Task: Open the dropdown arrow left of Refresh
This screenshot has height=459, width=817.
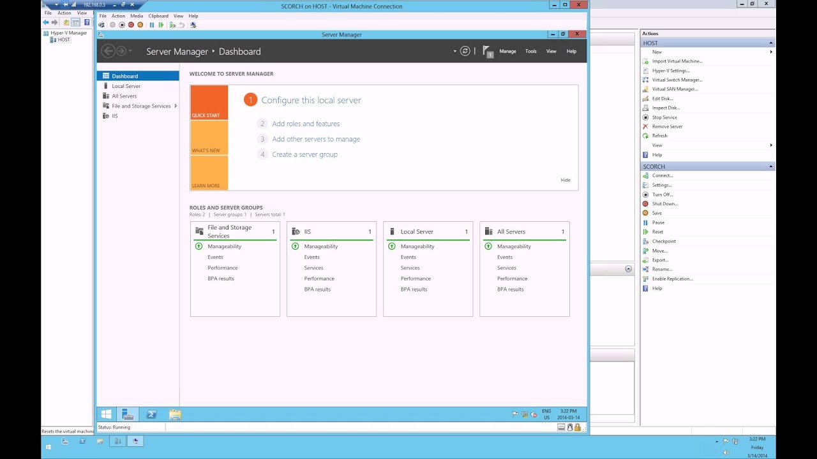Action: (455, 51)
